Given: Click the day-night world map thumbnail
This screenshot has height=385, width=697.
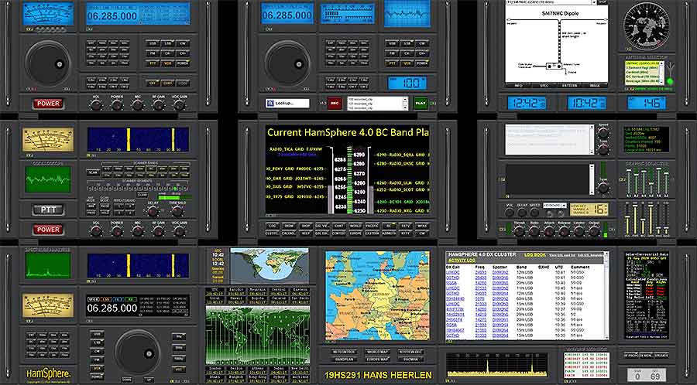Looking at the screenshot, I should (x=270, y=266).
